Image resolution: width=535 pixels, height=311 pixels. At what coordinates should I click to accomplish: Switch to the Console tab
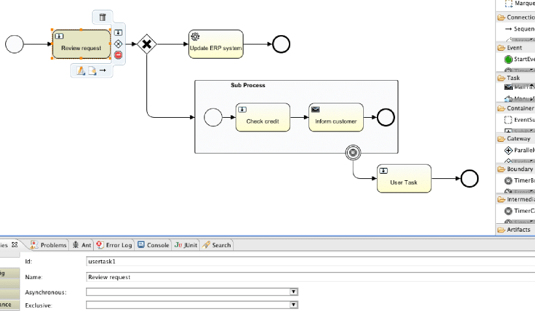click(153, 245)
